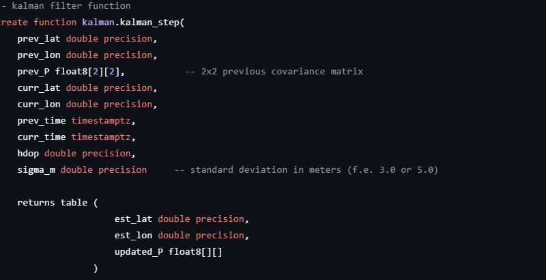Click the updated_P column name
Viewport: 546px width, 280px height.
coord(139,252)
